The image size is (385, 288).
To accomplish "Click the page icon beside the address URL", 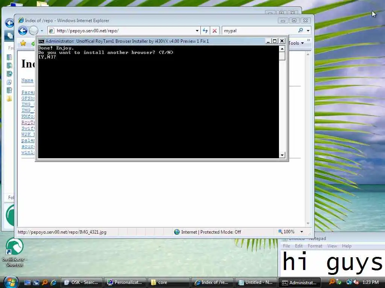I will point(52,31).
